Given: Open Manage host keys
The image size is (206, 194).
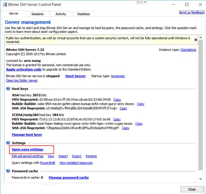Looking at the screenshot, I should click(x=27, y=135).
